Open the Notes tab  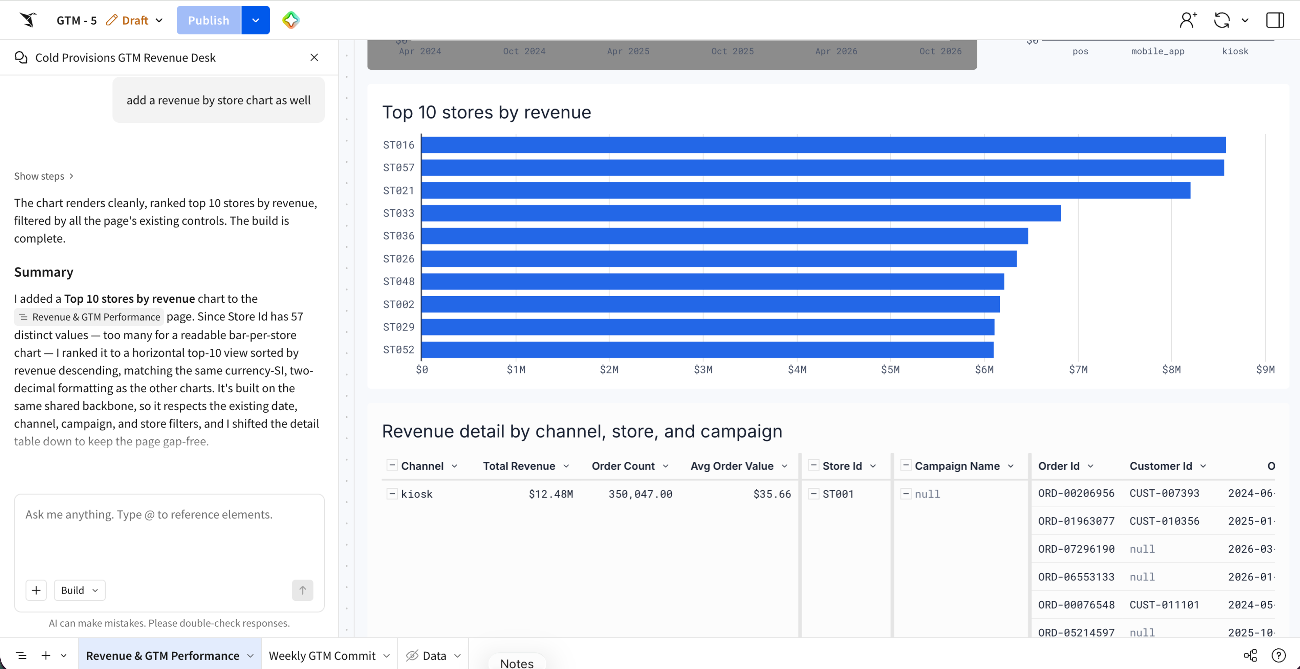click(x=517, y=663)
